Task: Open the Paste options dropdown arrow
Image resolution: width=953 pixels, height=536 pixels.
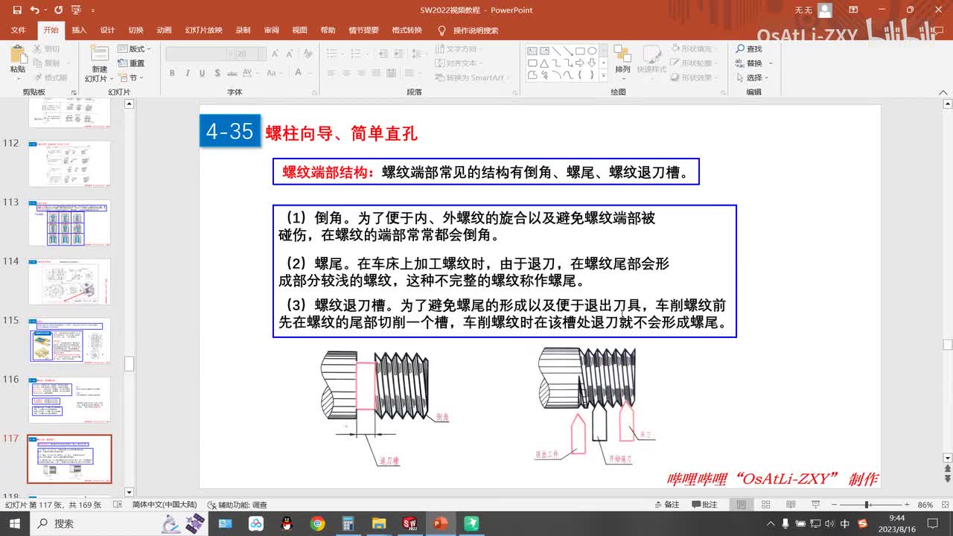Action: (x=17, y=78)
